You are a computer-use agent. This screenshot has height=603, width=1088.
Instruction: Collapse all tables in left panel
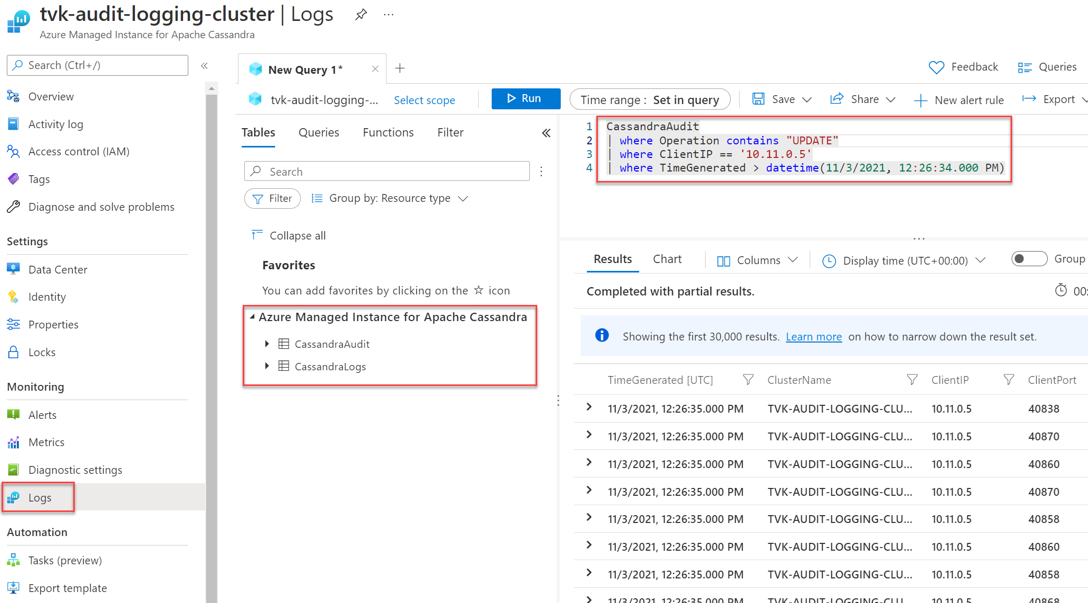[290, 235]
